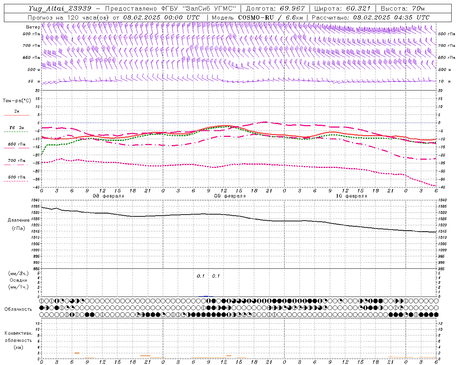Click the 10 февраля date label
This screenshot has height=365, width=457.
(x=351, y=196)
